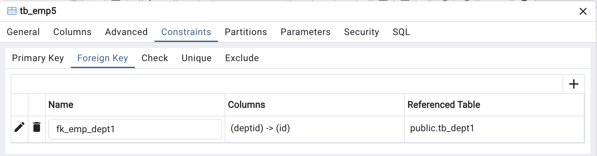The width and height of the screenshot is (597, 156).
Task: Click the public.tb_dept1 referenced table cell
Action: pos(494,129)
